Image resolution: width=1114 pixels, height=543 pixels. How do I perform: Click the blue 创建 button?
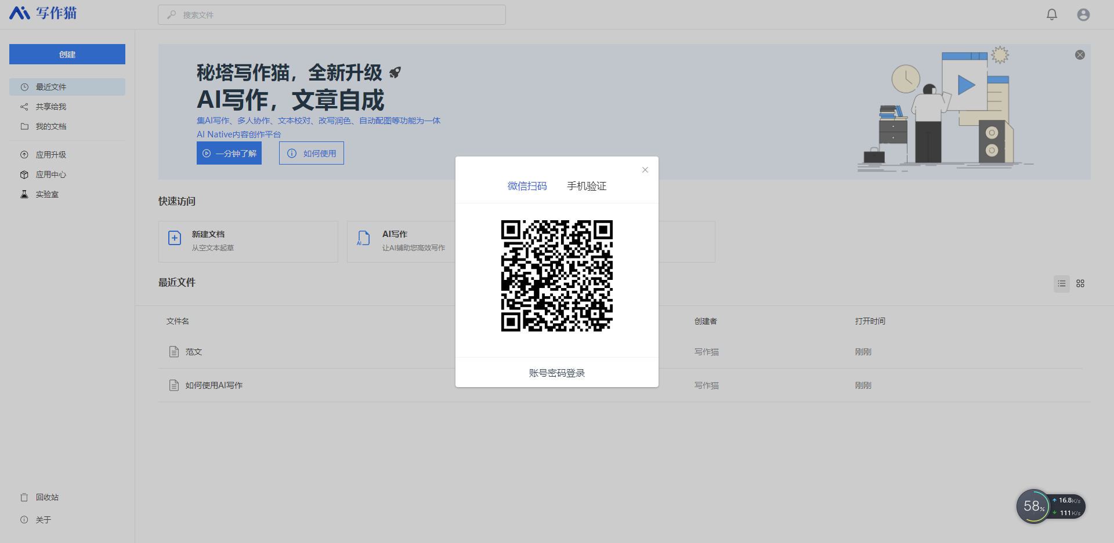(x=67, y=54)
